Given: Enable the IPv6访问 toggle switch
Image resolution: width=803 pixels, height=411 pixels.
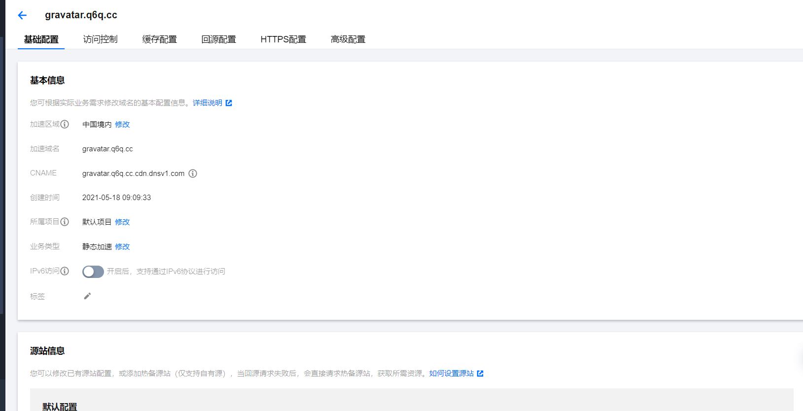Looking at the screenshot, I should coord(93,272).
